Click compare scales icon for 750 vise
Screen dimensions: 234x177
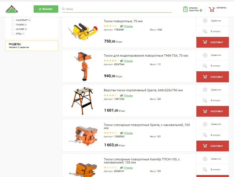(205, 21)
